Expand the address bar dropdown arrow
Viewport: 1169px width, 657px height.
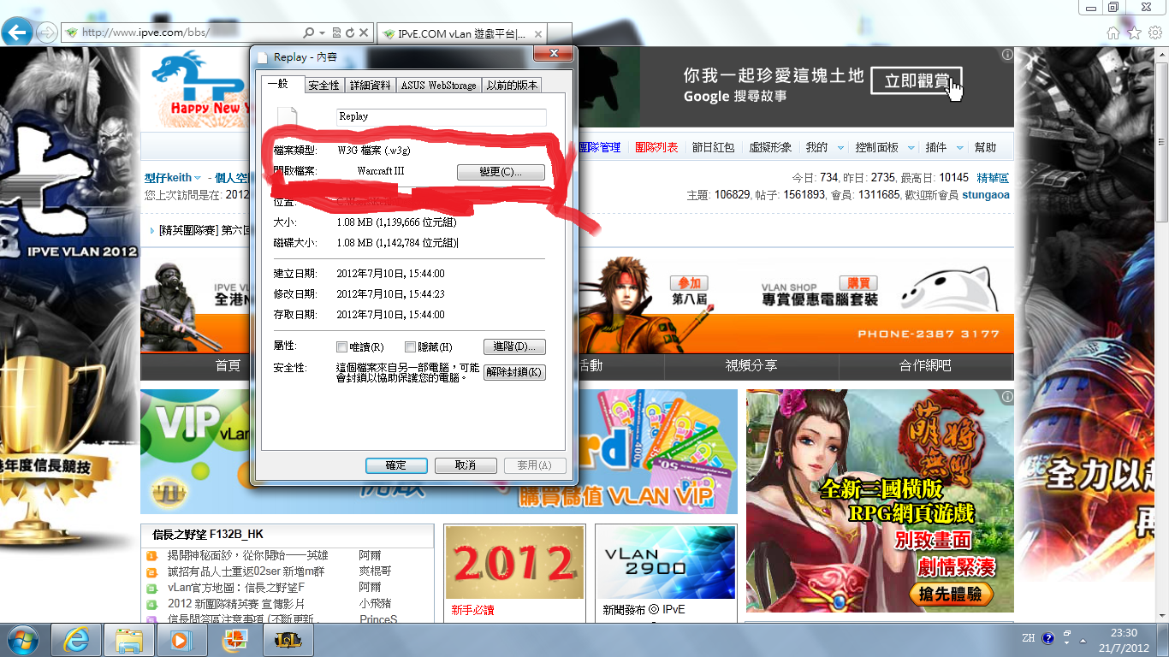tap(322, 33)
